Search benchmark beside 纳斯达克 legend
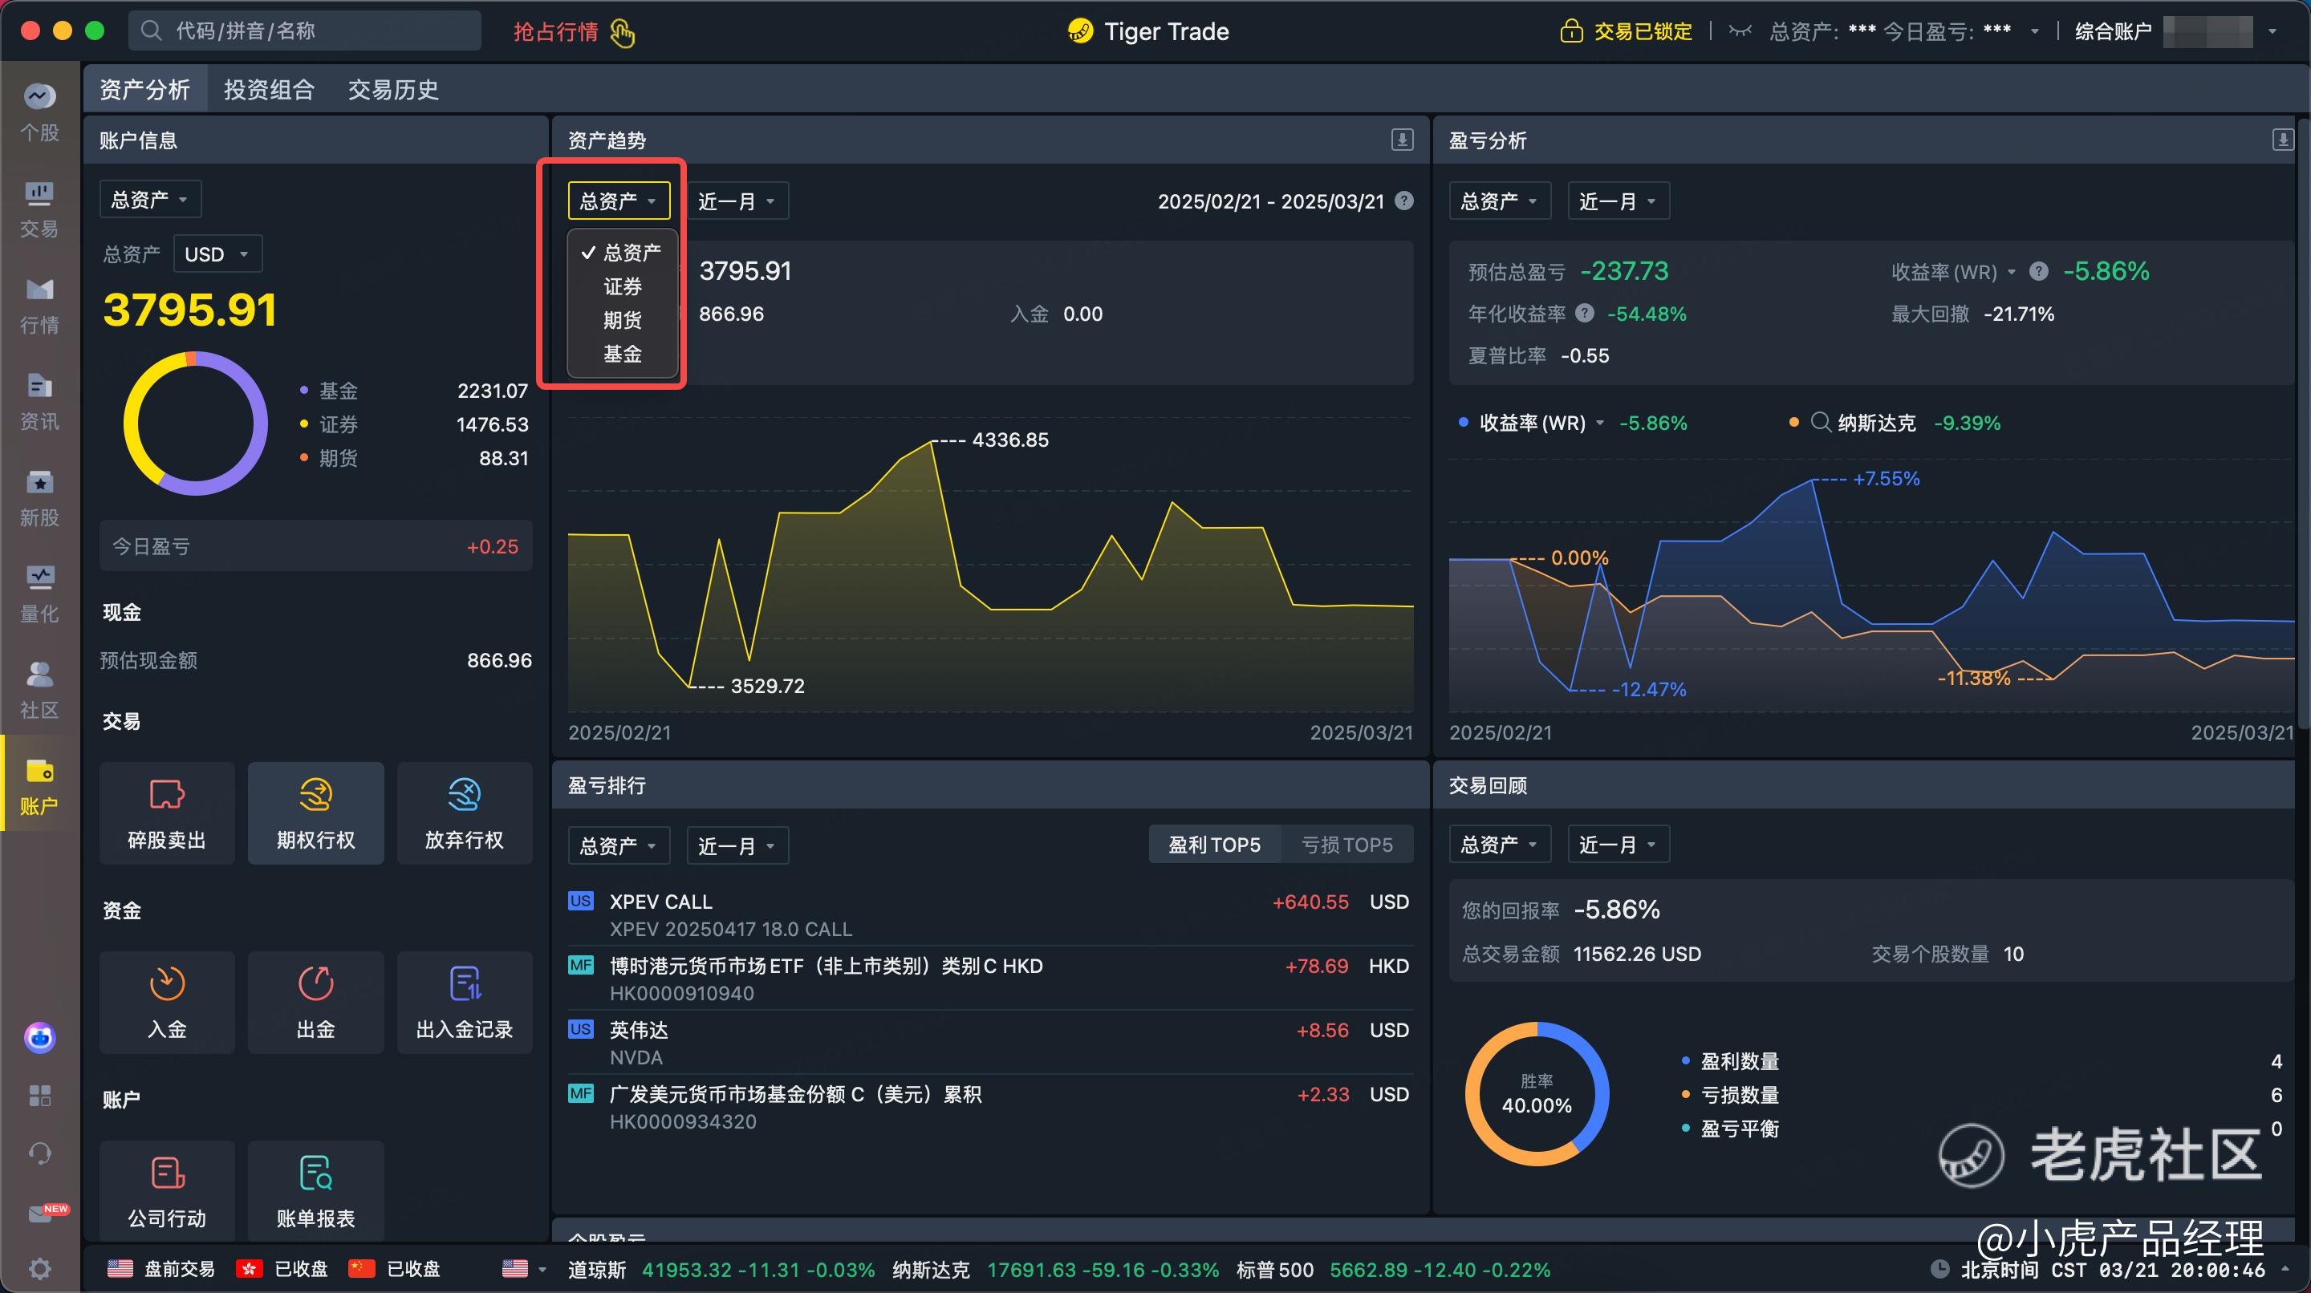Image resolution: width=2311 pixels, height=1293 pixels. (x=1820, y=421)
